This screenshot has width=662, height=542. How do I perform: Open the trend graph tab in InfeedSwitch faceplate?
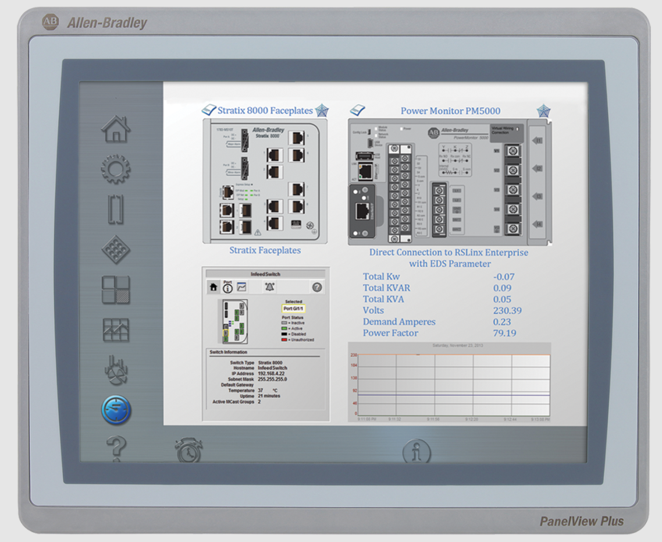[241, 287]
